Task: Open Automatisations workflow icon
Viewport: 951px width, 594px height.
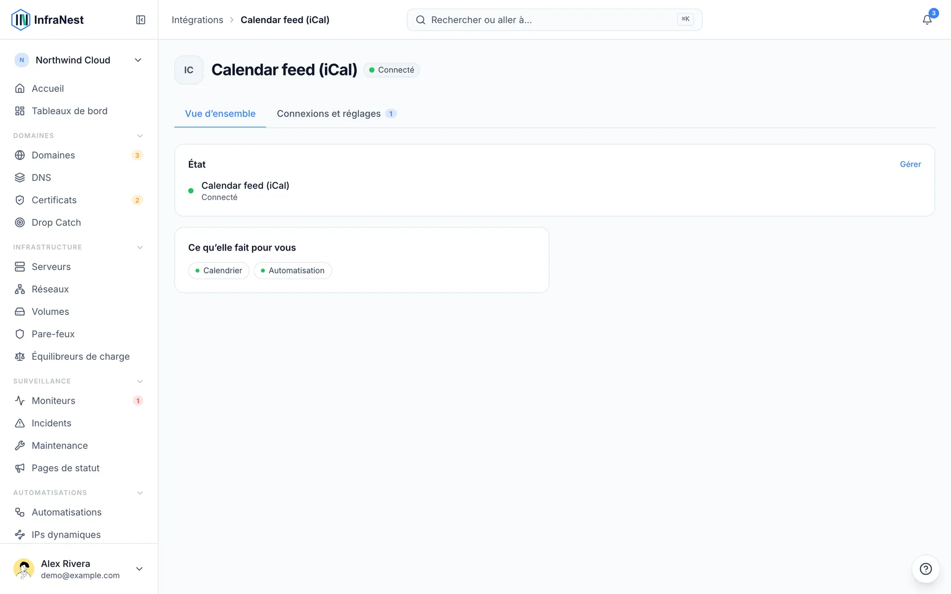Action: click(x=20, y=512)
